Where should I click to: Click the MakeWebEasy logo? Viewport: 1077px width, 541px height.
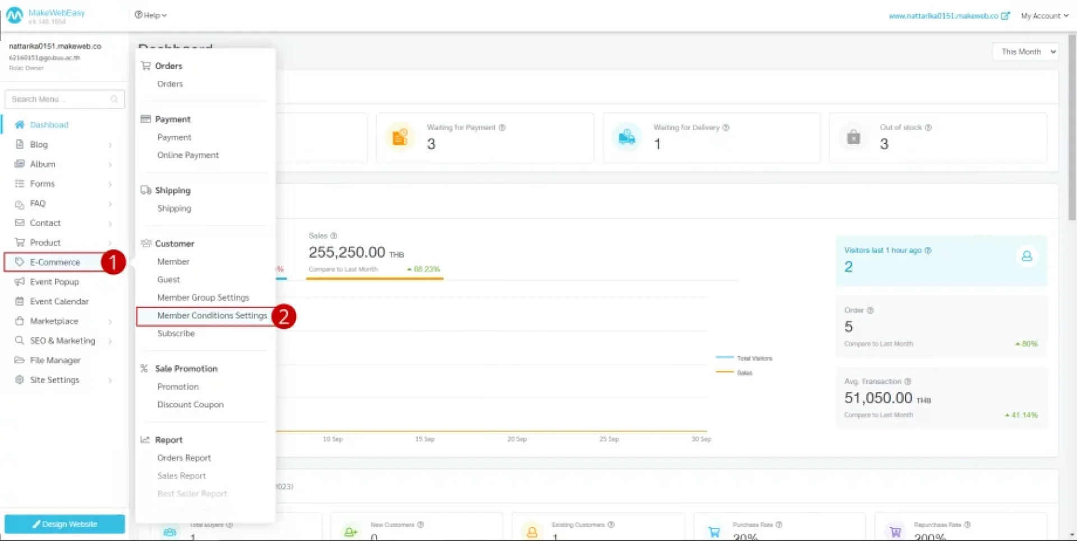[x=15, y=16]
